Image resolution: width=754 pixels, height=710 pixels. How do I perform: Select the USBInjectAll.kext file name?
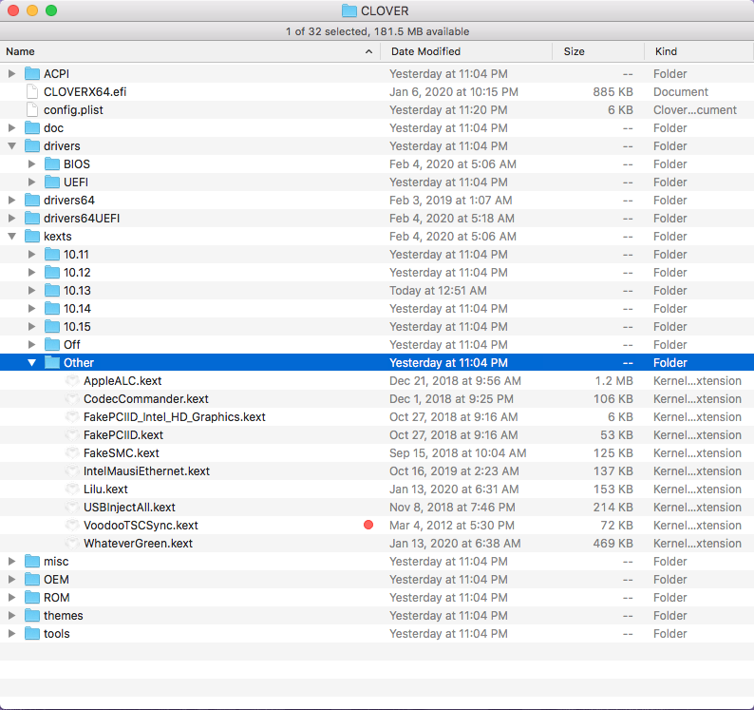point(129,508)
